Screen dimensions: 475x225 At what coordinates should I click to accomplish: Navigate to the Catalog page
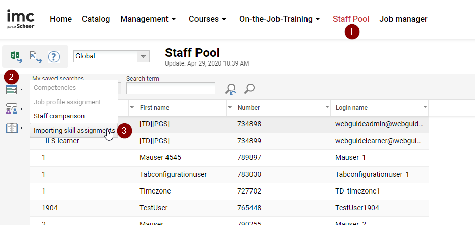(96, 19)
